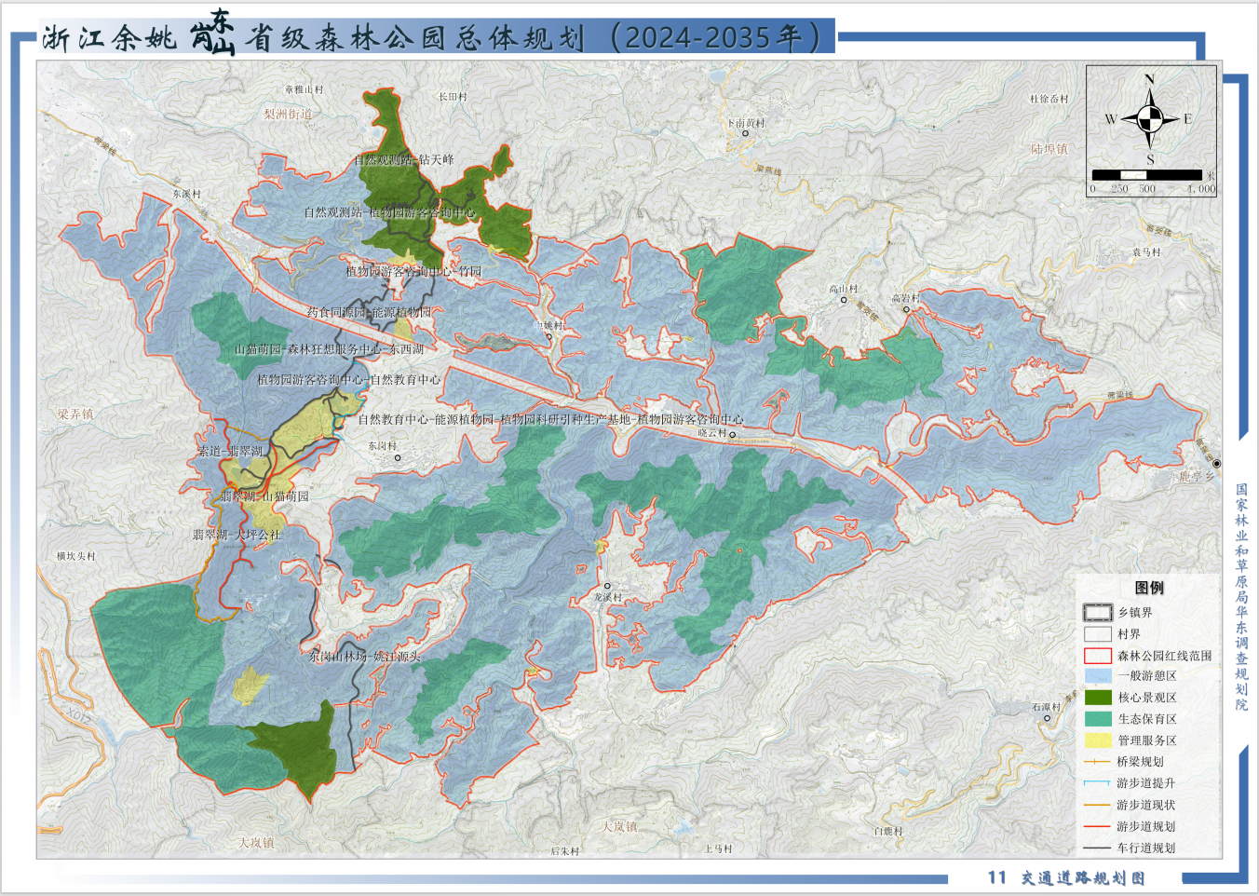Viewport: 1259px width, 896px height.
Task: Click the 管理服务区 legend label
Action: [1147, 740]
